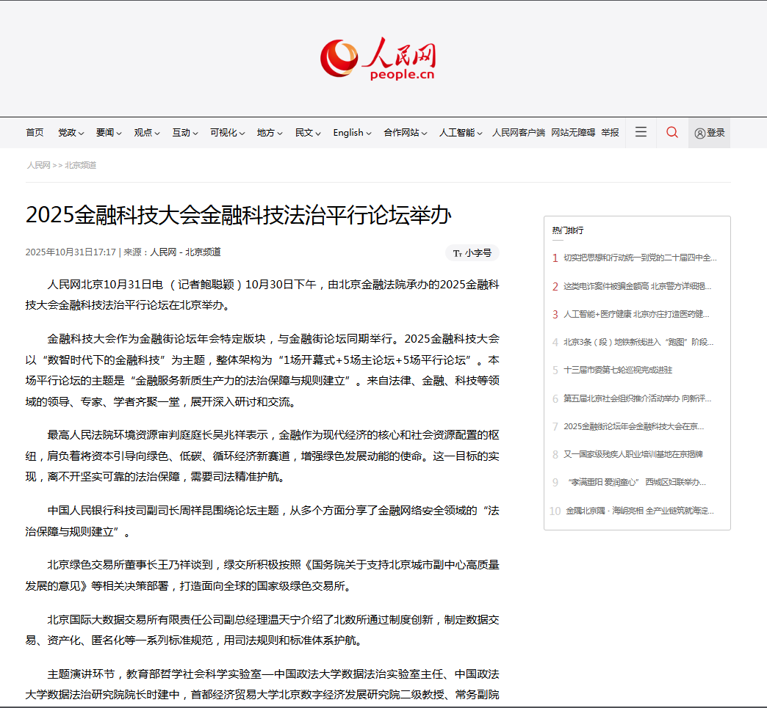This screenshot has width=767, height=708.
Task: Select 网站无障碍 accessibility option
Action: tap(573, 133)
